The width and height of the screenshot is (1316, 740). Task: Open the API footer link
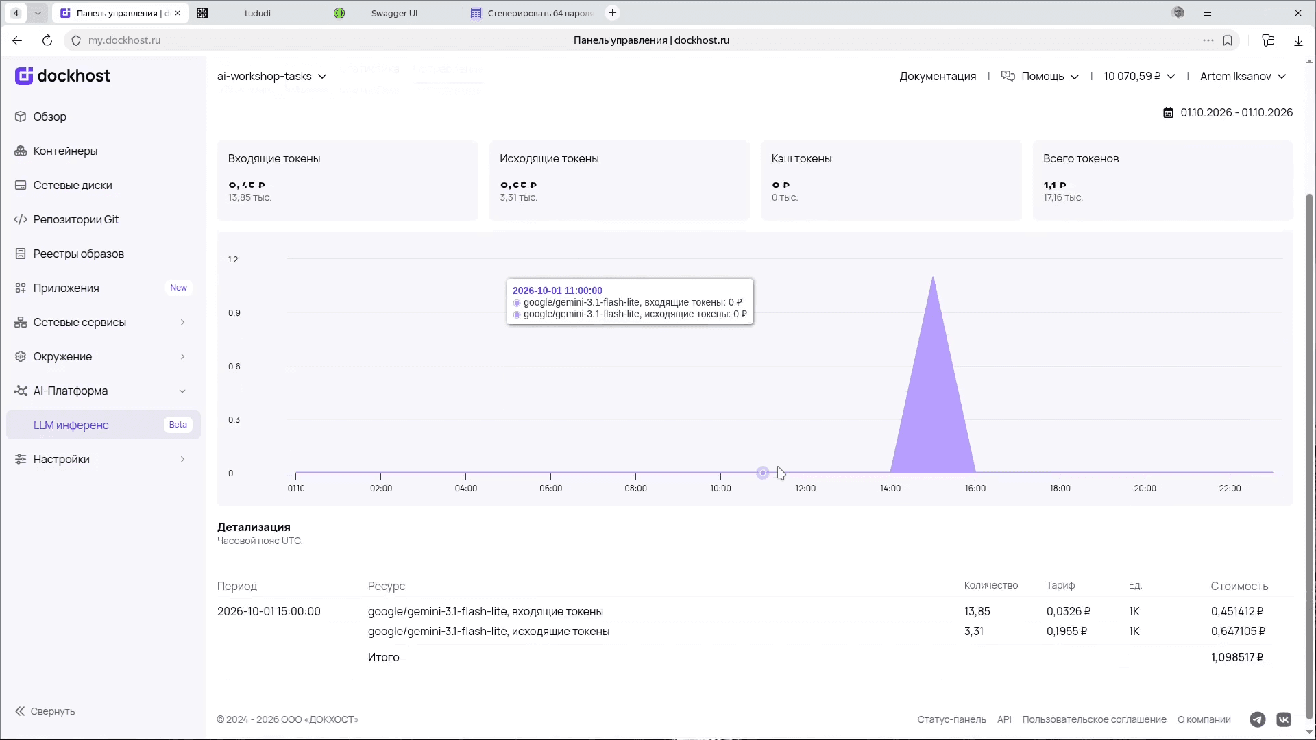pyautogui.click(x=1004, y=719)
